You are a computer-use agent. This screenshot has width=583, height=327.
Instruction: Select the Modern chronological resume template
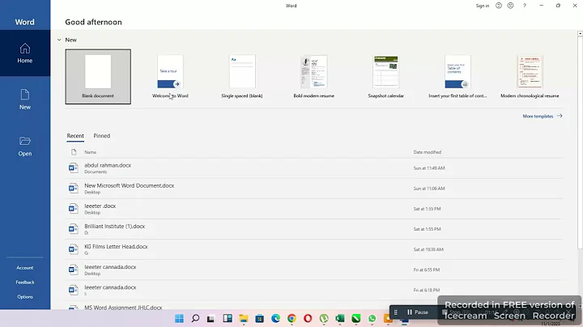click(x=530, y=77)
